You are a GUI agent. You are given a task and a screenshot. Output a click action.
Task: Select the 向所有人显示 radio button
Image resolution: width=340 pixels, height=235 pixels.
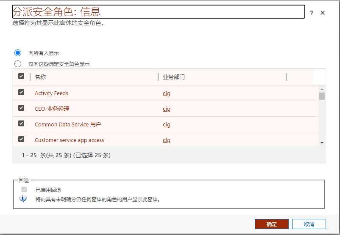pyautogui.click(x=18, y=53)
